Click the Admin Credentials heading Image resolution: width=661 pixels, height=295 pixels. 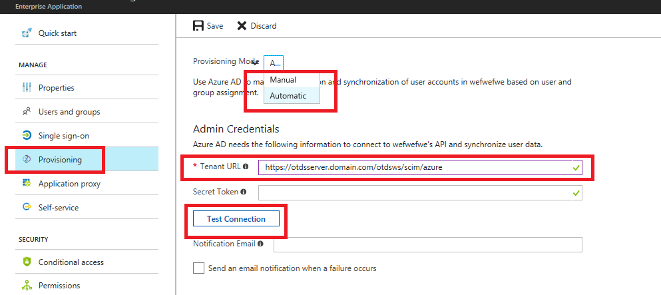[x=236, y=129]
